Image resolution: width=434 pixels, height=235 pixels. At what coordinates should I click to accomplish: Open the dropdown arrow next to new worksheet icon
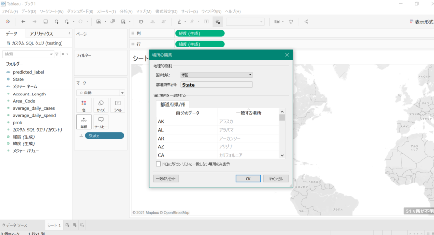point(105,22)
